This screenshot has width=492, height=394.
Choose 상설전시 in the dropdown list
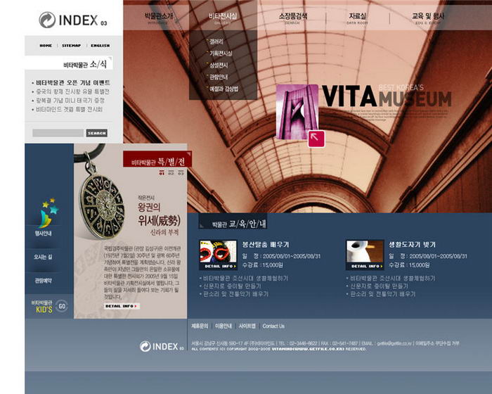[219, 65]
